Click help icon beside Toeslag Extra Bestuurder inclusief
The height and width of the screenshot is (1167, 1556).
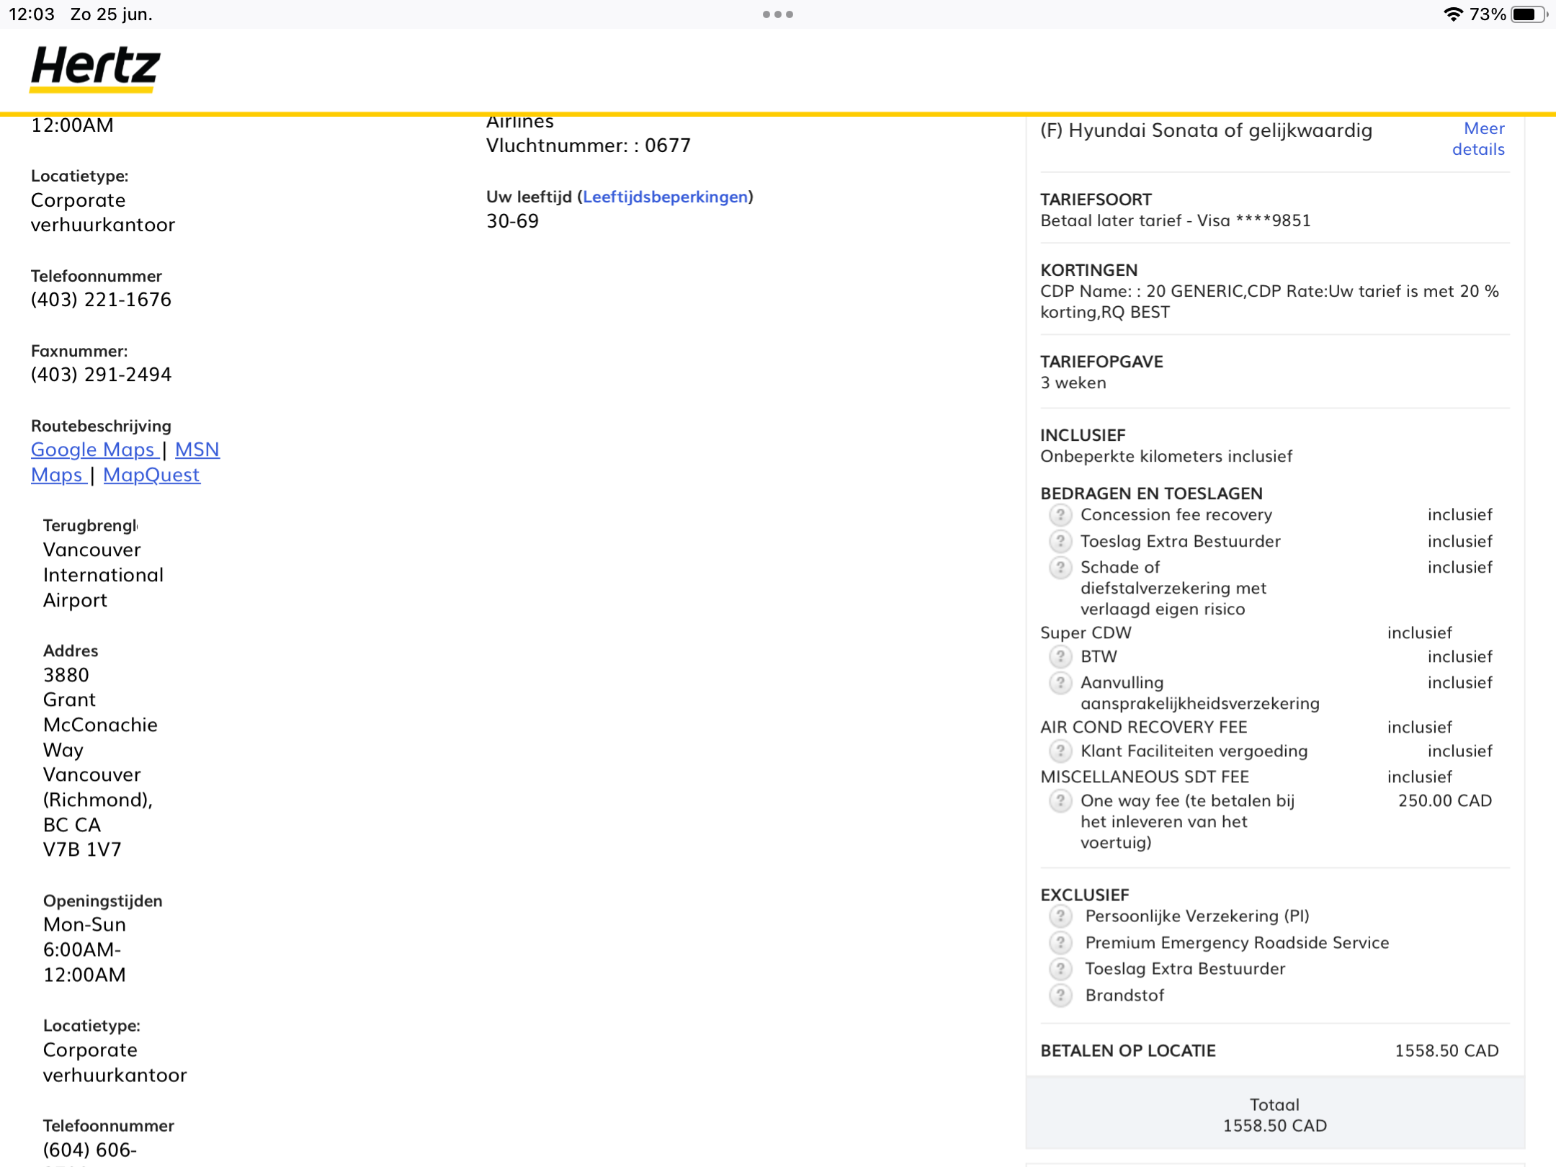1060,540
